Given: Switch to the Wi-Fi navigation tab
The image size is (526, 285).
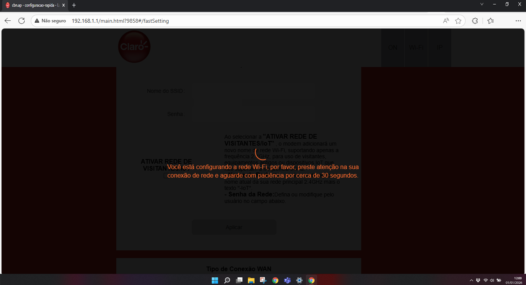Looking at the screenshot, I should pyautogui.click(x=416, y=48).
